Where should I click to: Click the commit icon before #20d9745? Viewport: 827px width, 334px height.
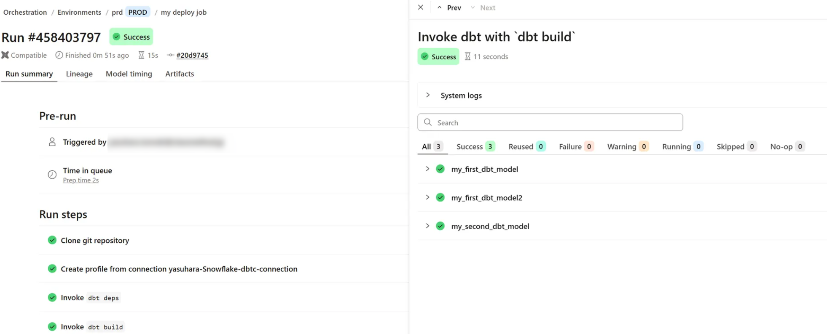tap(170, 55)
